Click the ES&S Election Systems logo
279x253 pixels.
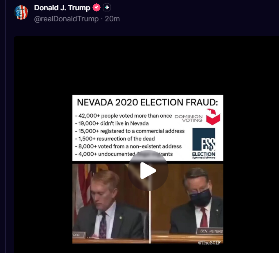click(204, 144)
